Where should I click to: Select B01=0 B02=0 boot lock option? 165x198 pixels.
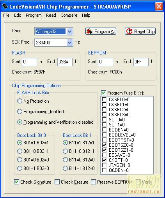pyautogui.click(x=20, y=160)
